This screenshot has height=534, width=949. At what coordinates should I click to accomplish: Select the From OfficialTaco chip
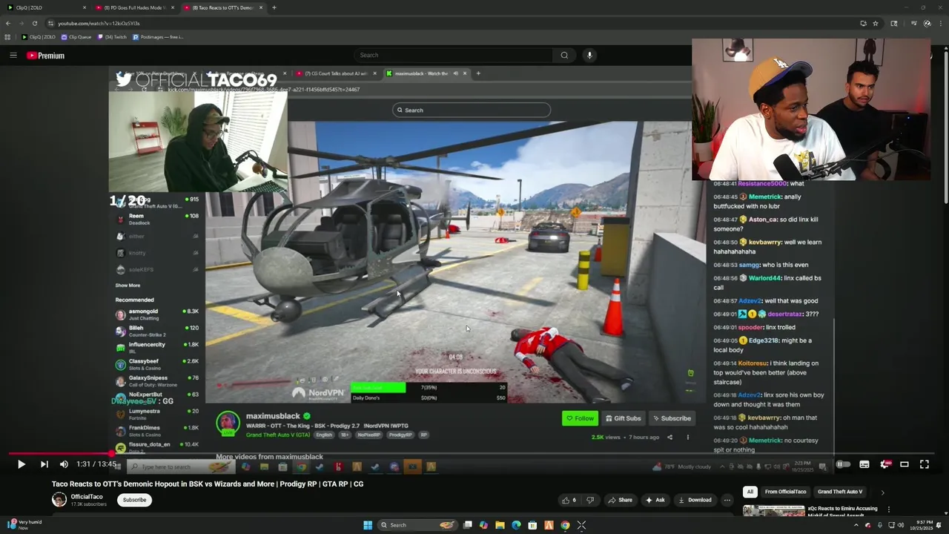[785, 492]
